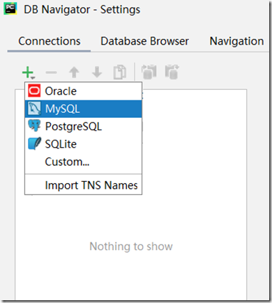Choose the Custom... connection option
The height and width of the screenshot is (303, 272).
tap(83, 162)
